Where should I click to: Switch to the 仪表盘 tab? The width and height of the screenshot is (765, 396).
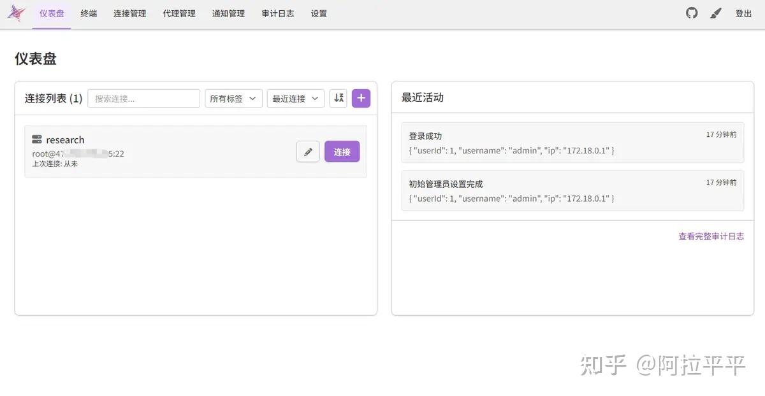(x=52, y=13)
